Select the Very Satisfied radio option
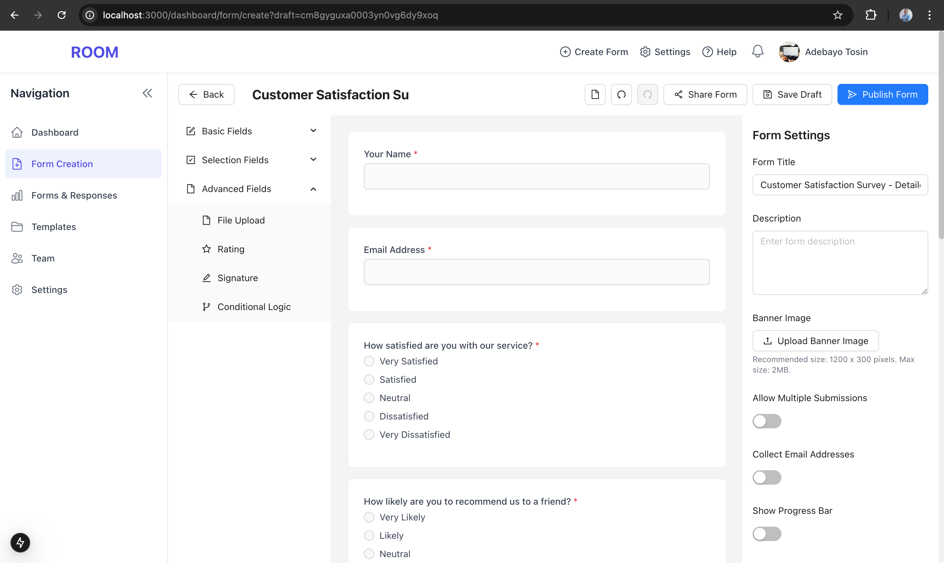The width and height of the screenshot is (944, 563). (x=369, y=361)
